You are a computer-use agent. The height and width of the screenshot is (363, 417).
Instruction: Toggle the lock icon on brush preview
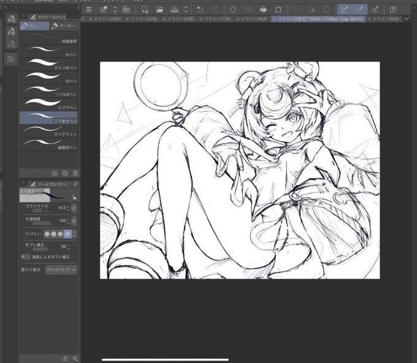point(74,197)
